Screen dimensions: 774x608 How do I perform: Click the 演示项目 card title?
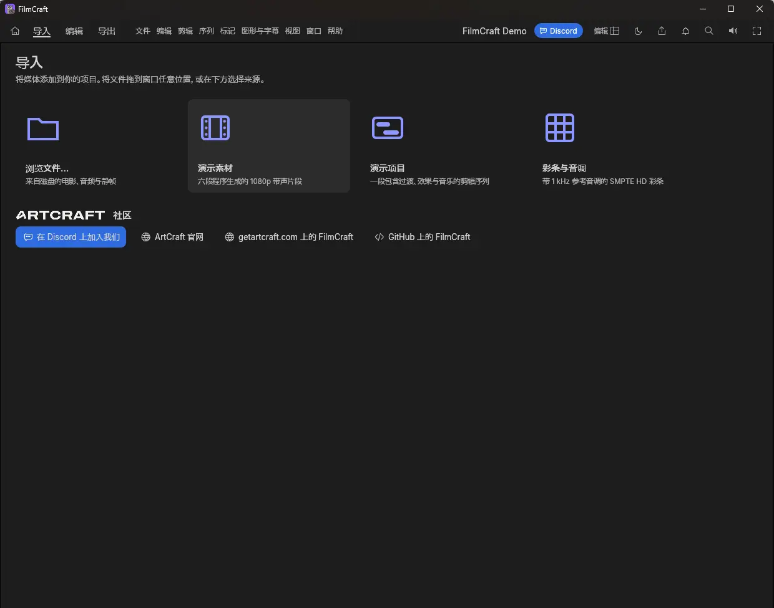[x=388, y=168]
